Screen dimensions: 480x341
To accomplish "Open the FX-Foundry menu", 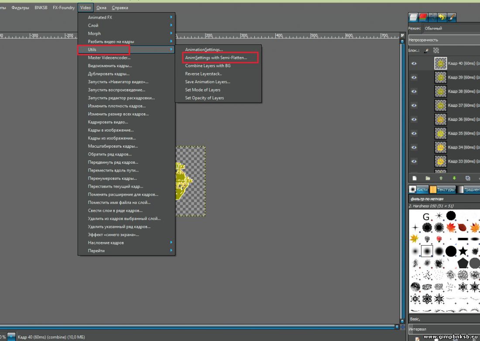I will [64, 7].
